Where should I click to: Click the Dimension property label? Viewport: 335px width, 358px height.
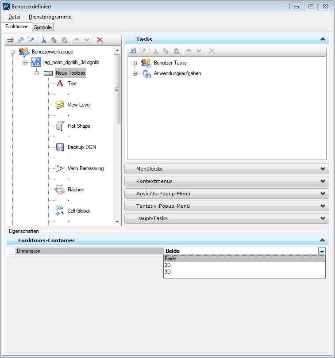tap(28, 251)
